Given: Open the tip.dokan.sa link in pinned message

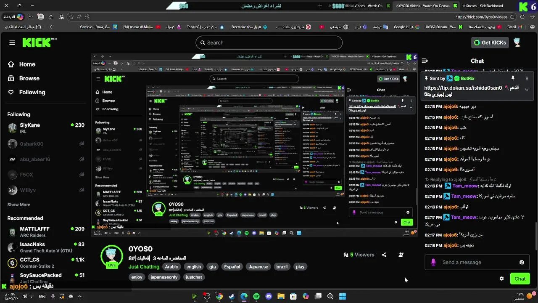Looking at the screenshot, I should (463, 88).
